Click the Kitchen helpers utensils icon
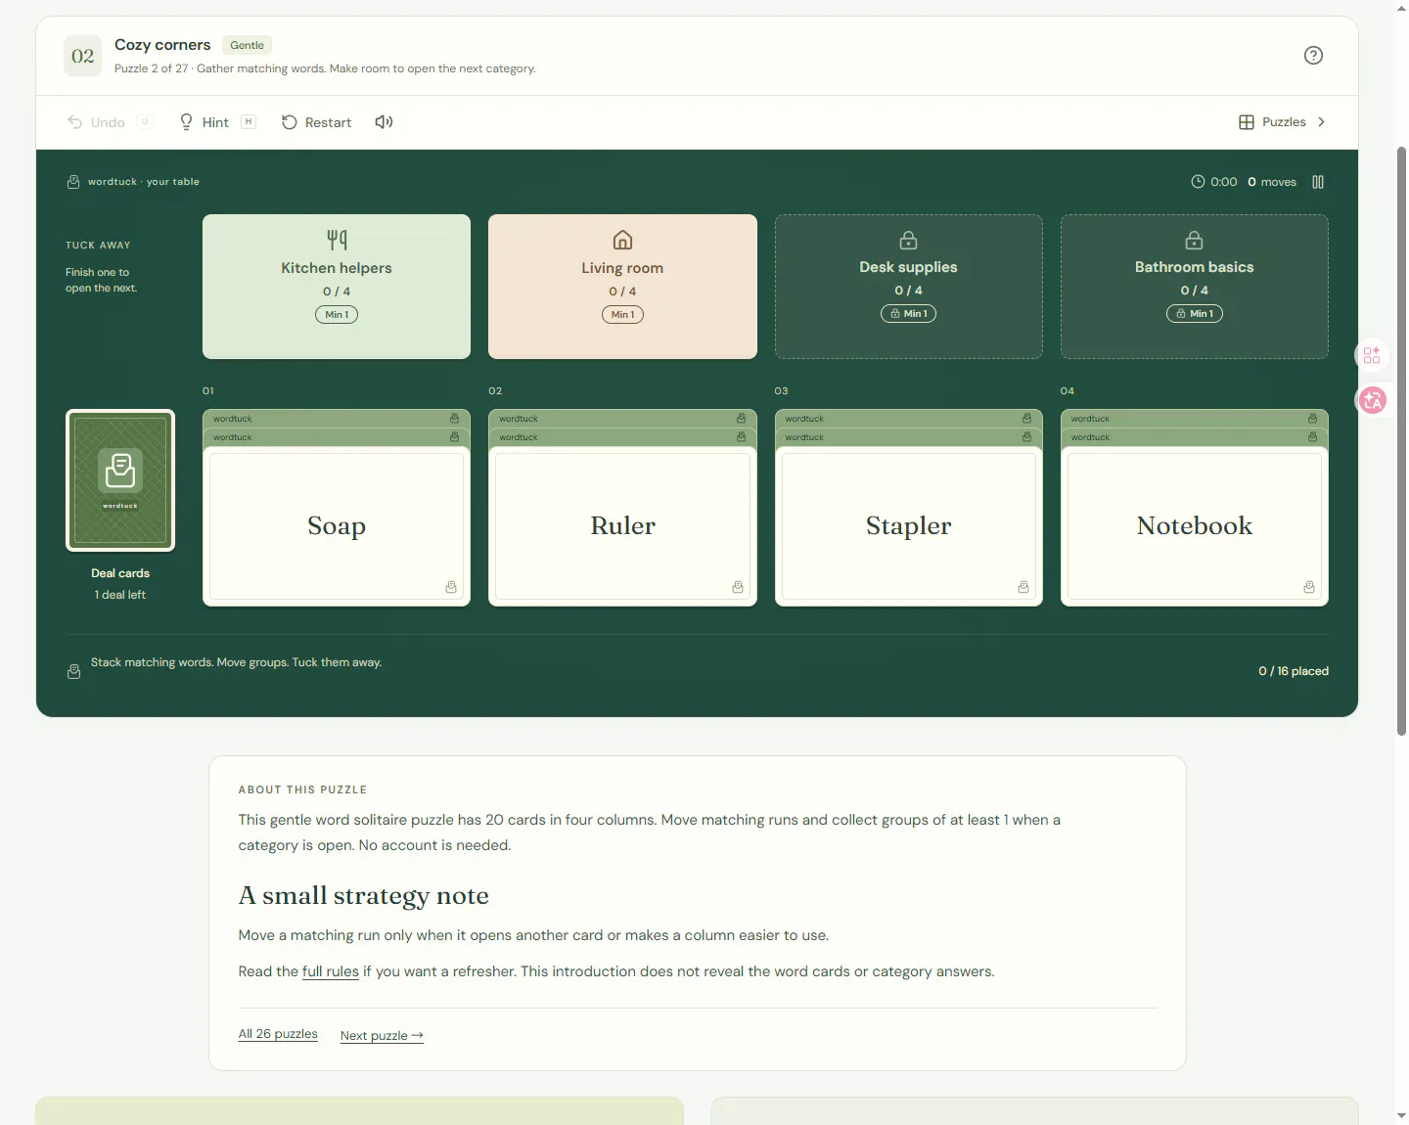The height and width of the screenshot is (1125, 1409). click(337, 240)
